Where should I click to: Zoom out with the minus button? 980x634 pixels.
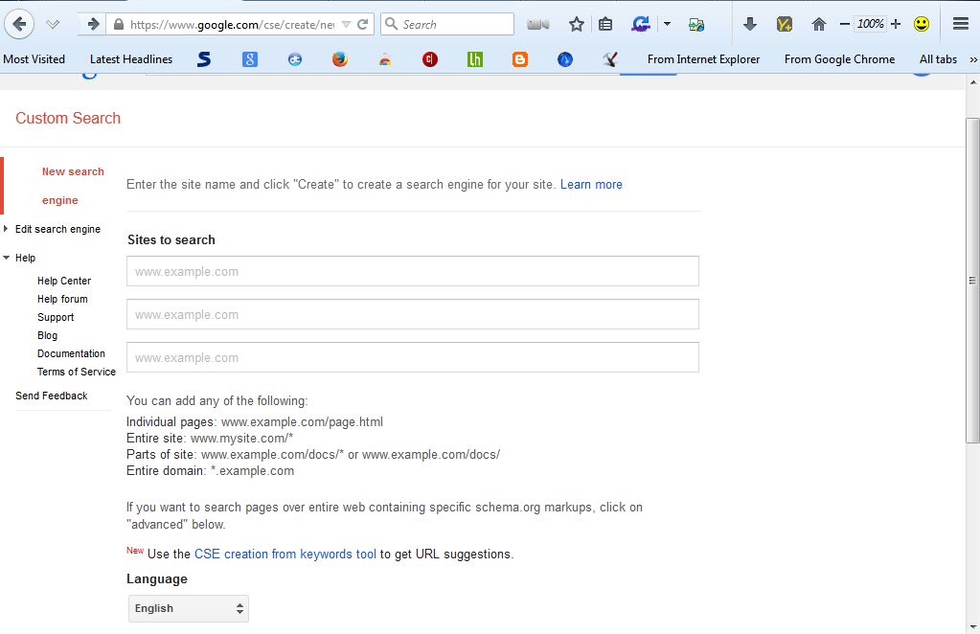click(844, 24)
